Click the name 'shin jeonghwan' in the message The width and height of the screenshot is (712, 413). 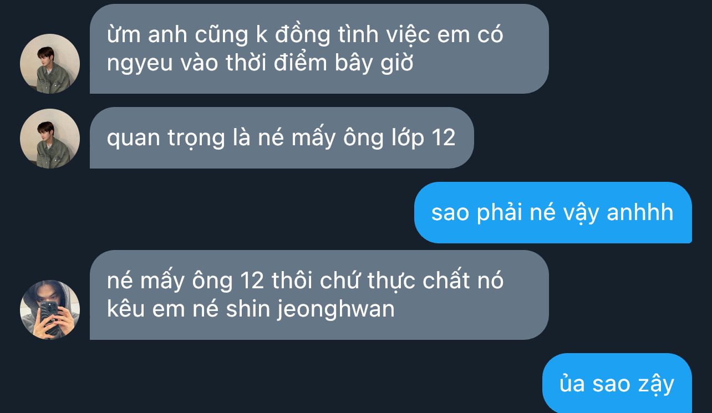[x=311, y=309]
